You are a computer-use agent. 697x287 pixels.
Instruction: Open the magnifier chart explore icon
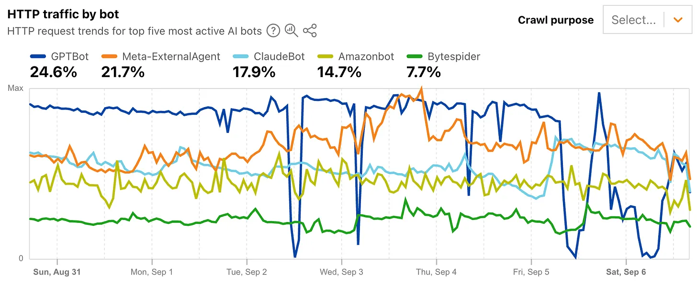(x=291, y=31)
